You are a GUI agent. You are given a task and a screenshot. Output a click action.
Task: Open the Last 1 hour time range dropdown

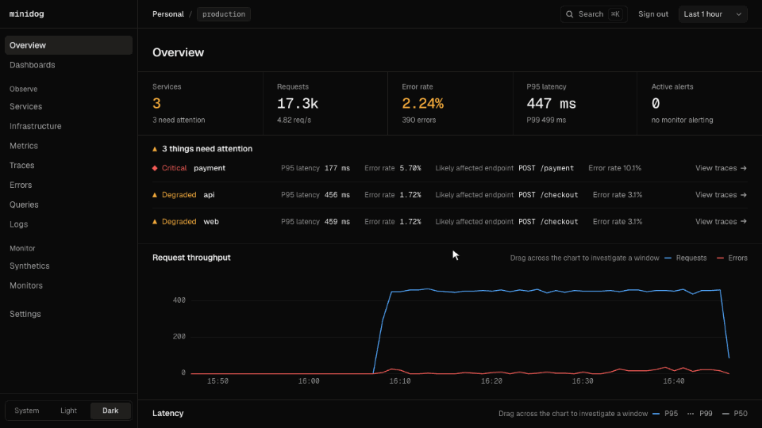point(713,14)
